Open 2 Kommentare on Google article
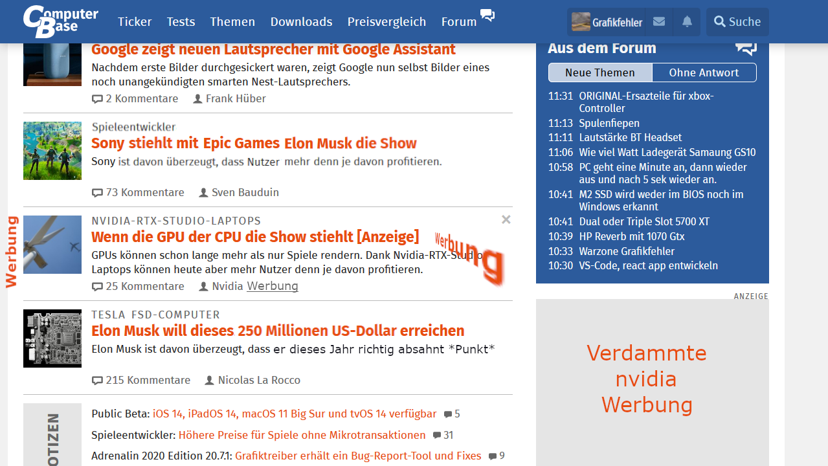 [135, 98]
